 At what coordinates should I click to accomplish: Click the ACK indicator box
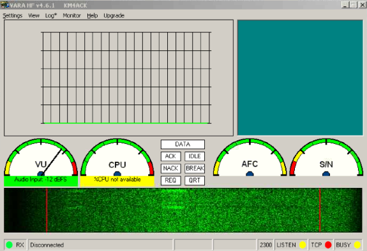(170, 156)
